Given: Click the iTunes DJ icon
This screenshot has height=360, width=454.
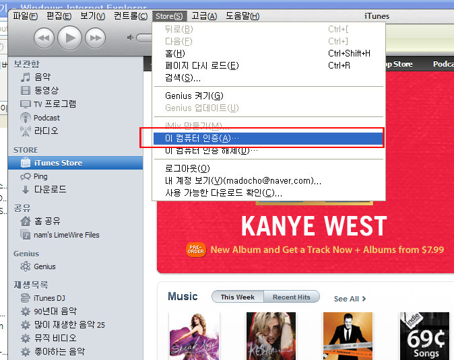Looking at the screenshot, I should coord(26,298).
